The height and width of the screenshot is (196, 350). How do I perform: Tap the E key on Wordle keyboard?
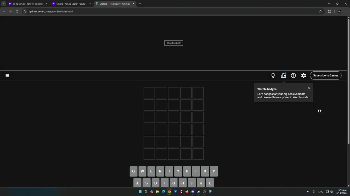point(151,171)
